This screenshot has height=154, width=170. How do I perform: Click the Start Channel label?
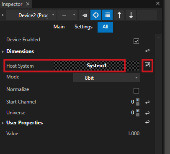click(x=21, y=102)
